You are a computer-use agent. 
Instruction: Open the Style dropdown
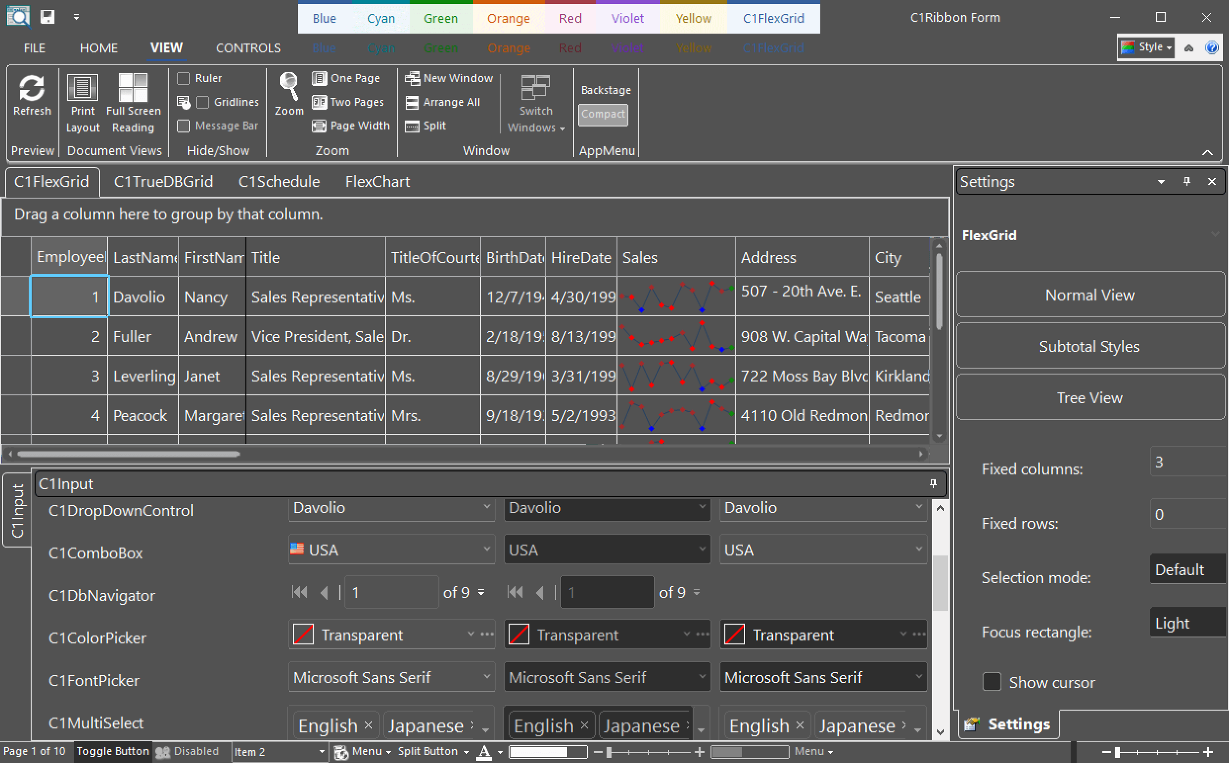click(x=1146, y=47)
